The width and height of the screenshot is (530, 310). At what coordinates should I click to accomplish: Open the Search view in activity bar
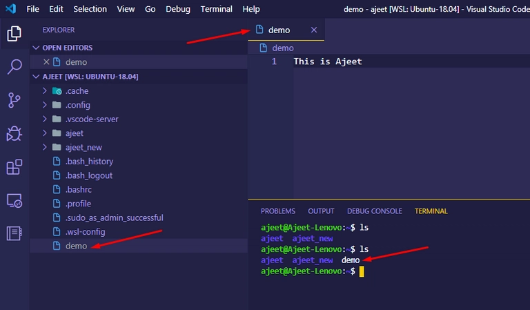click(x=14, y=66)
